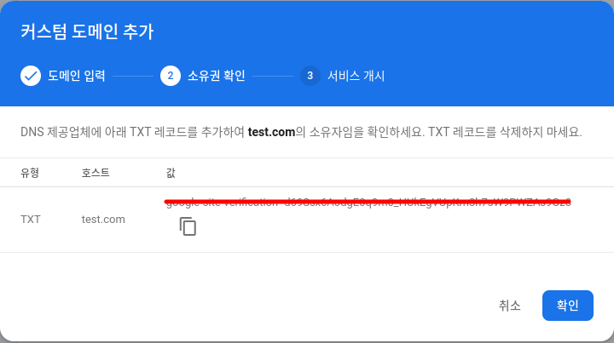Click the 확인 button

pos(567,305)
